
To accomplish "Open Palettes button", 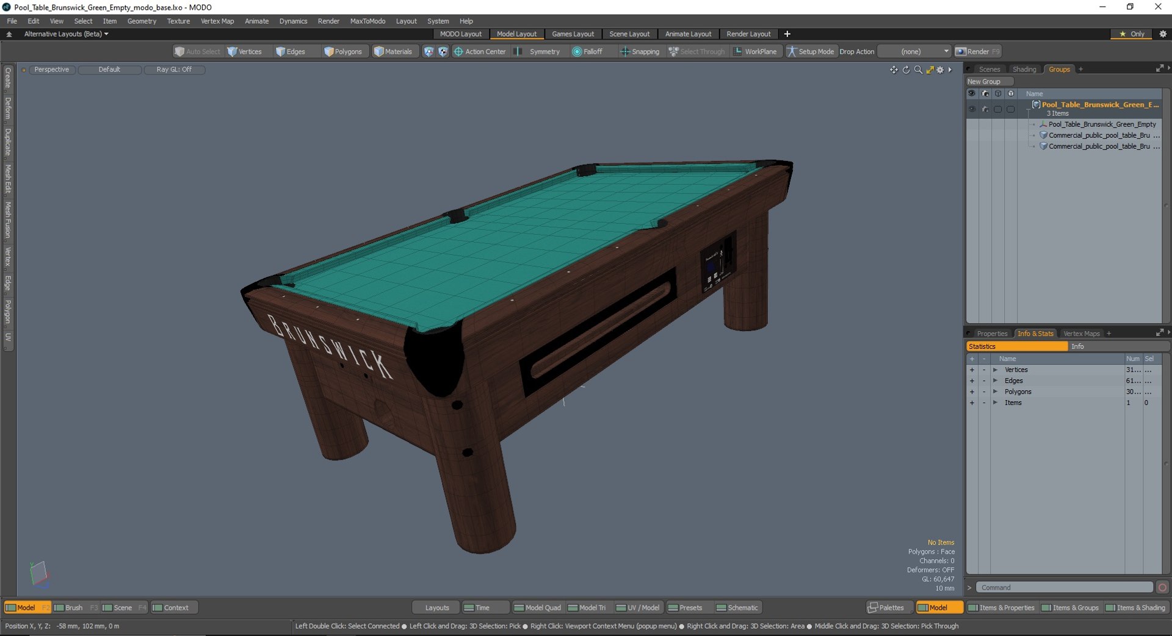I will [889, 608].
